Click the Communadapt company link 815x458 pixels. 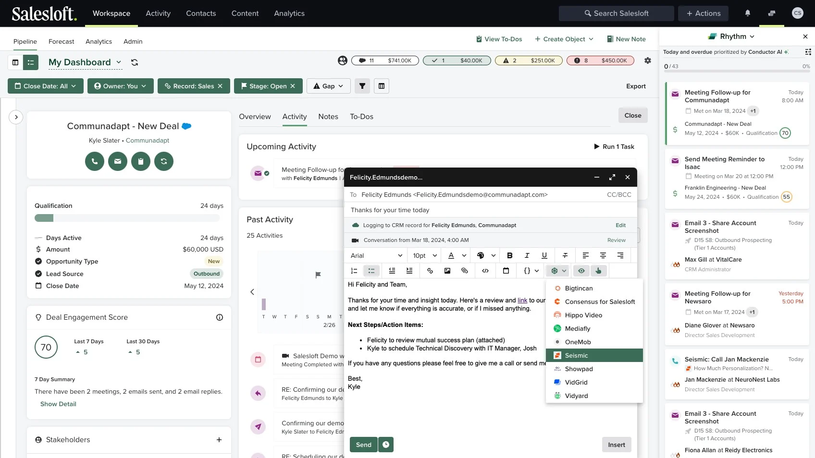[148, 141]
